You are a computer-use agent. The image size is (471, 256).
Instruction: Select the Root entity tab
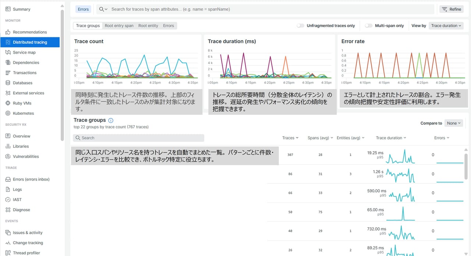point(148,26)
